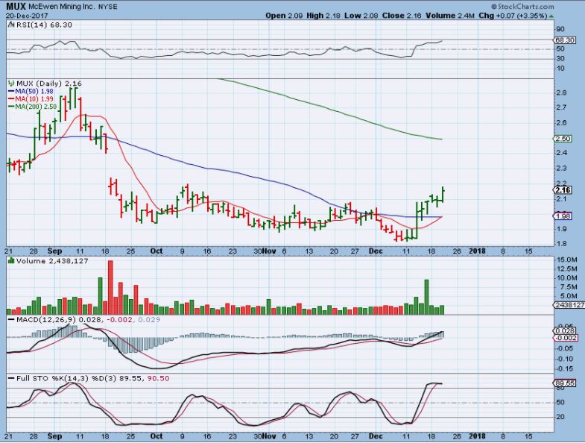
Task: Click the latest price bar at 2.16
Action: point(443,194)
